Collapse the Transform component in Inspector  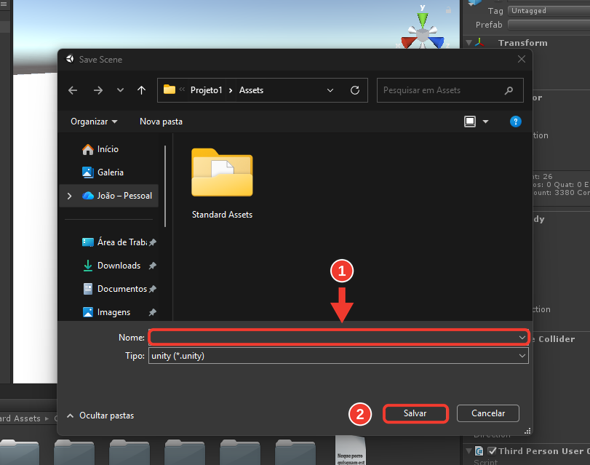469,42
